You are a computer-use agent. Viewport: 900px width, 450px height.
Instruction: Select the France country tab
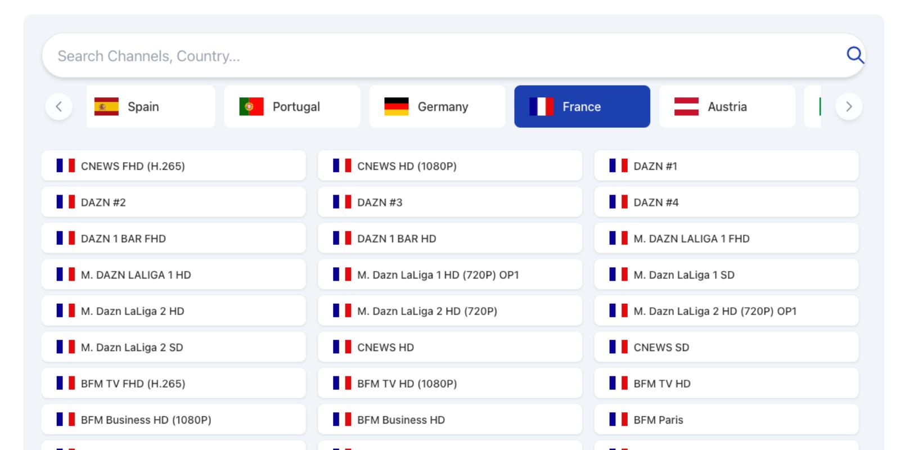coord(582,106)
